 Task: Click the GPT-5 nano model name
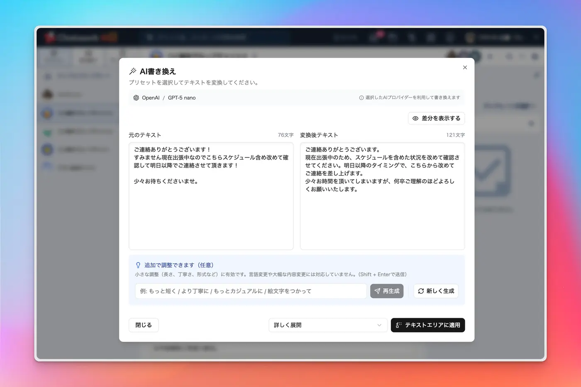coord(182,98)
